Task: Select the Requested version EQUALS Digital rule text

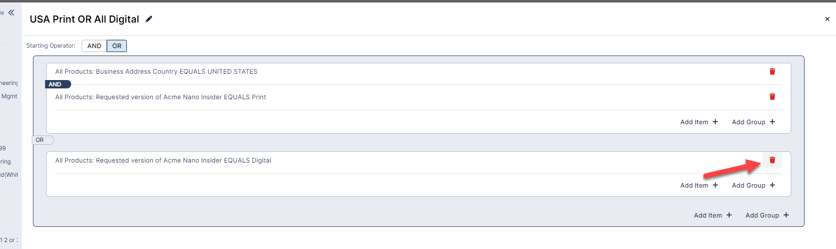Action: point(163,161)
